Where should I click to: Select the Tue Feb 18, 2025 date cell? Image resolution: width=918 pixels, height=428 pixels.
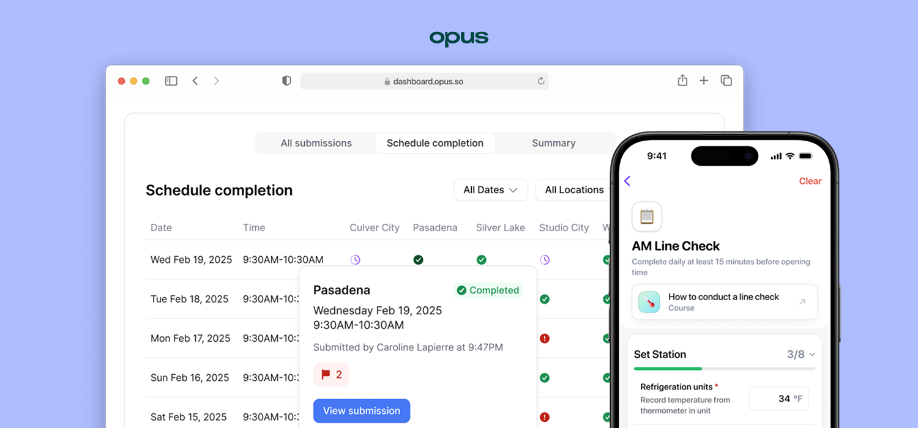tap(190, 299)
